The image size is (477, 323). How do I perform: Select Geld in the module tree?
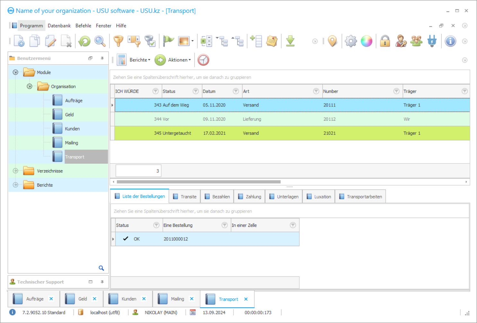pyautogui.click(x=69, y=115)
